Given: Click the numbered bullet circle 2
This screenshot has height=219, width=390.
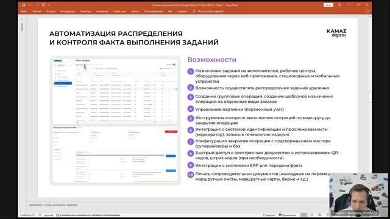Looking at the screenshot, I should coord(191,88).
